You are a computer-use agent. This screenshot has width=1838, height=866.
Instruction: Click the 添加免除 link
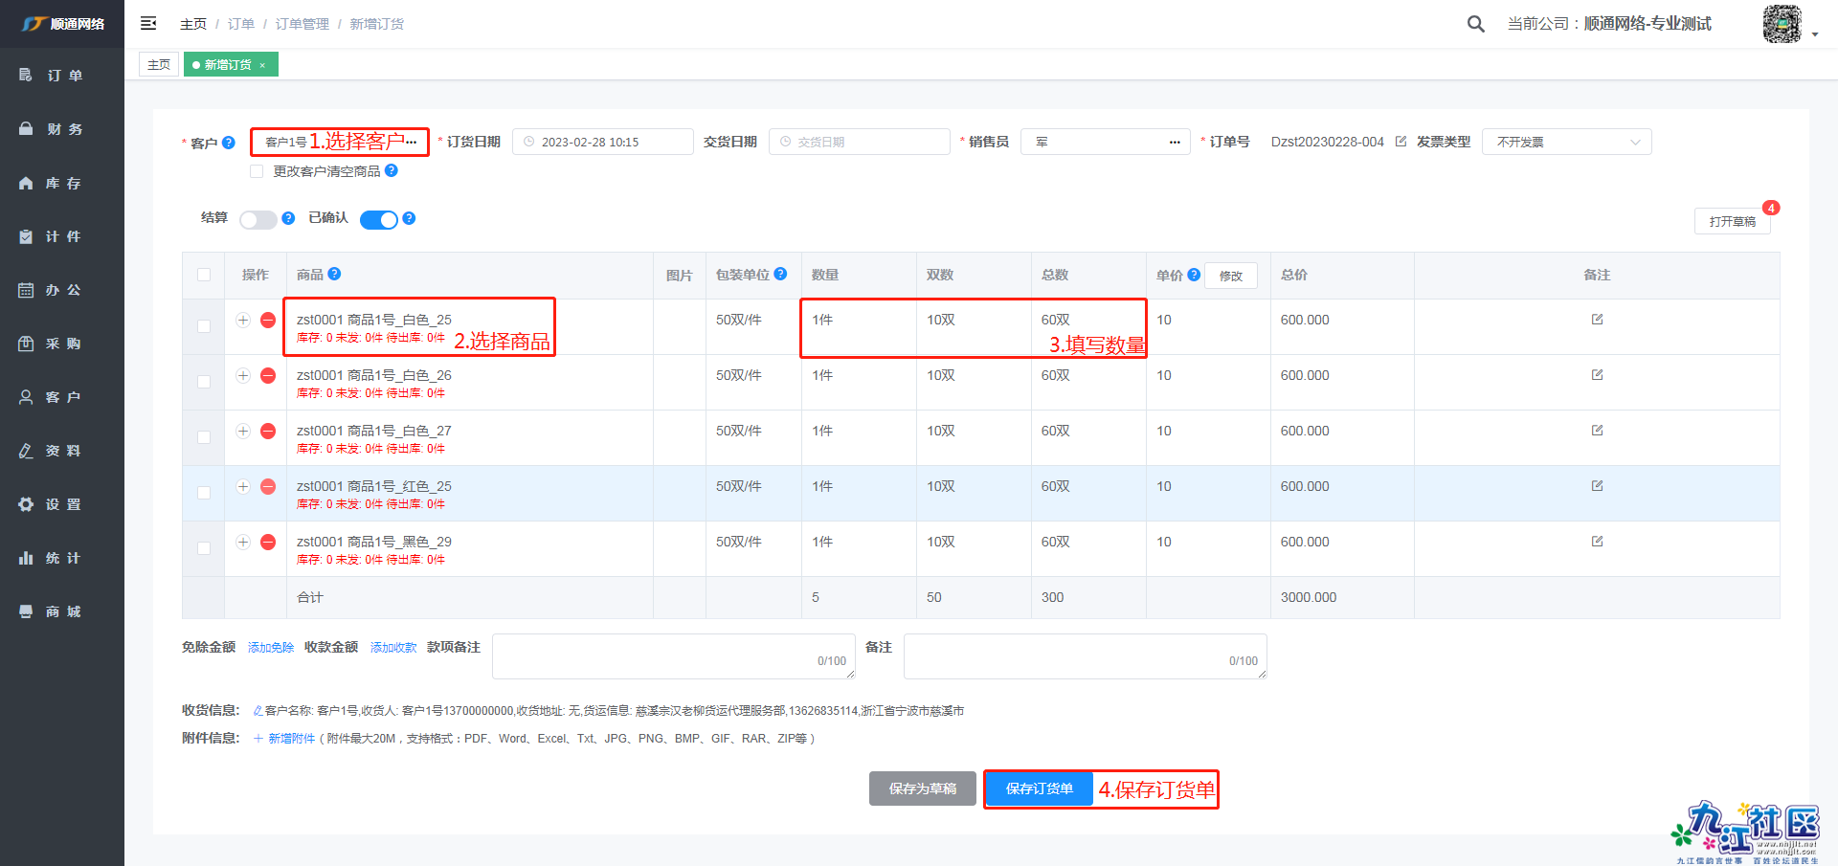point(271,648)
